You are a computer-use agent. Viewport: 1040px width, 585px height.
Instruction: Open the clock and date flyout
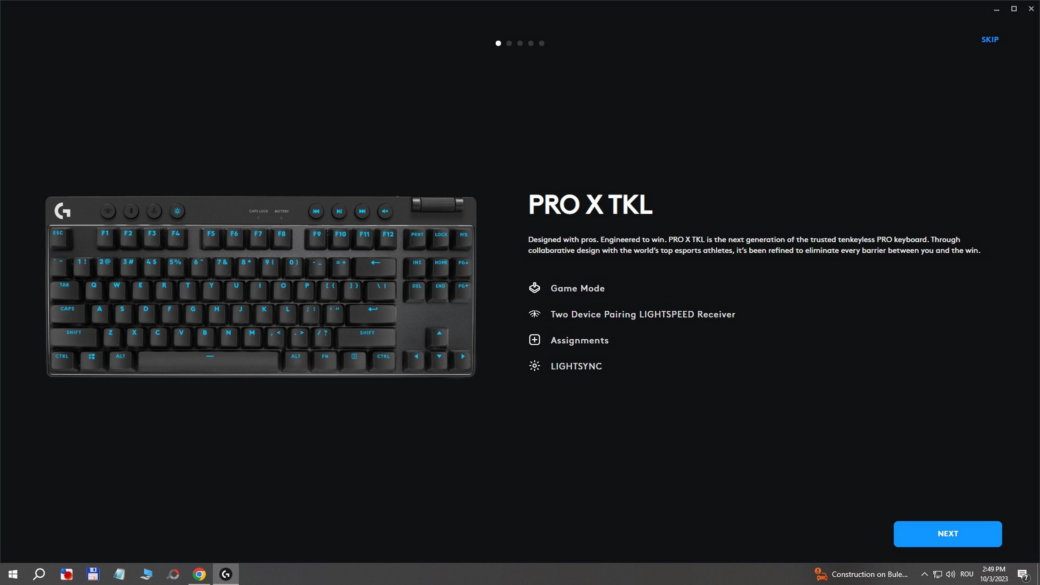994,574
